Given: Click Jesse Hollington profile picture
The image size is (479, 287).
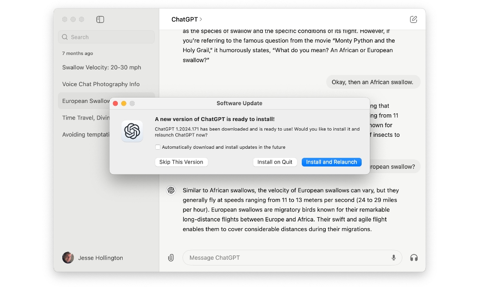Looking at the screenshot, I should pos(68,258).
